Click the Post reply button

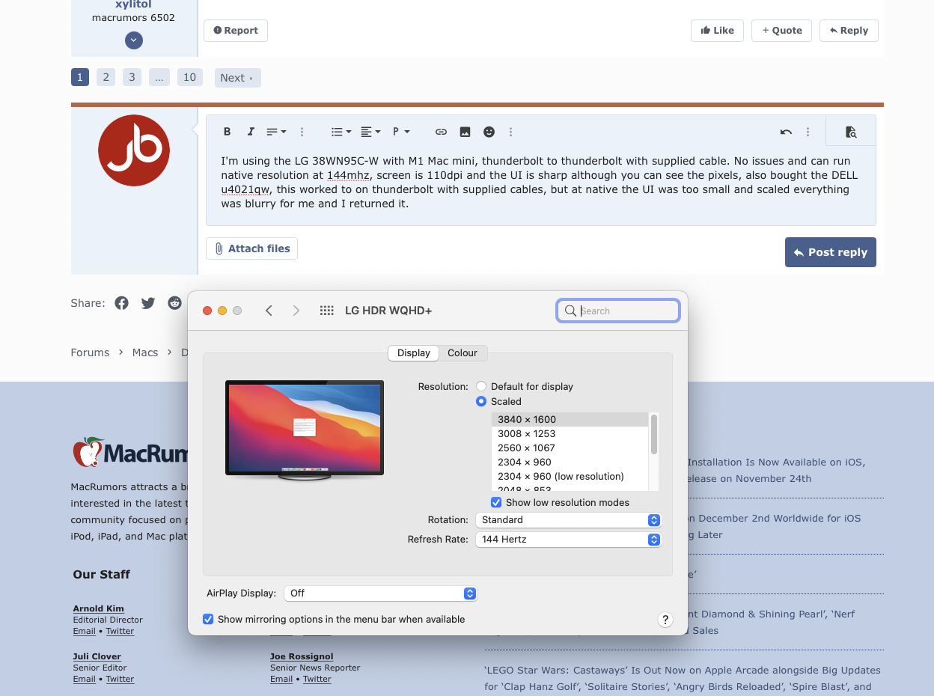click(x=830, y=252)
